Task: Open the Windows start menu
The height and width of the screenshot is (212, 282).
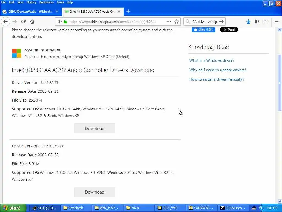Action: tap(13, 208)
